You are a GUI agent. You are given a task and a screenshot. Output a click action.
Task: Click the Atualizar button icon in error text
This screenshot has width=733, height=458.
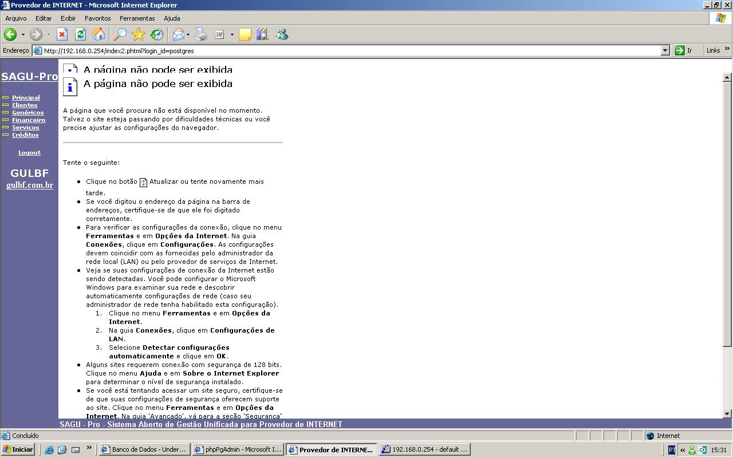(x=144, y=183)
